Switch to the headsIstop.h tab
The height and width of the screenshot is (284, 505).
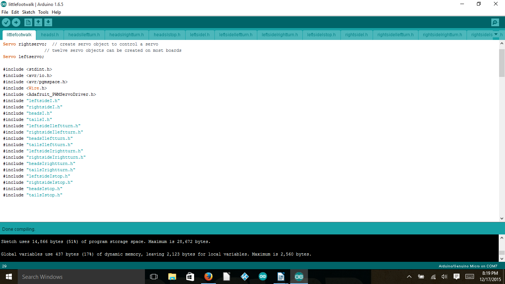point(167,35)
